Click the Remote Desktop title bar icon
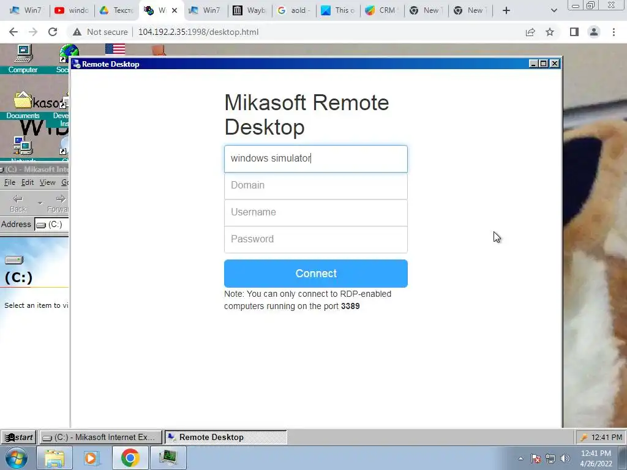The height and width of the screenshot is (470, 627). coord(77,64)
